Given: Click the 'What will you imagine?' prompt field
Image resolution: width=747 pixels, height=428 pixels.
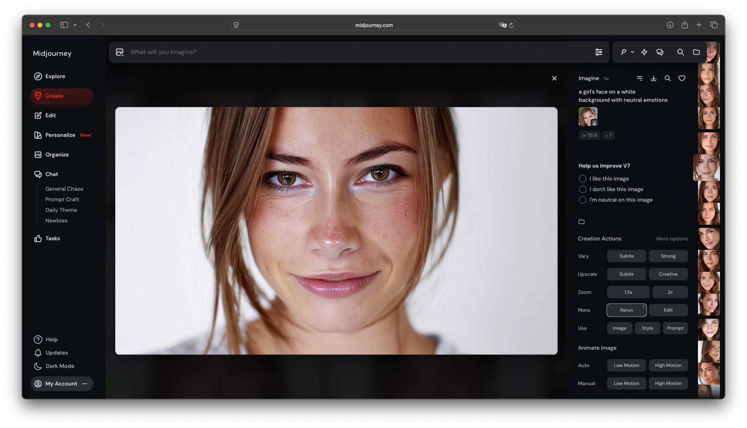Looking at the screenshot, I should tap(359, 52).
